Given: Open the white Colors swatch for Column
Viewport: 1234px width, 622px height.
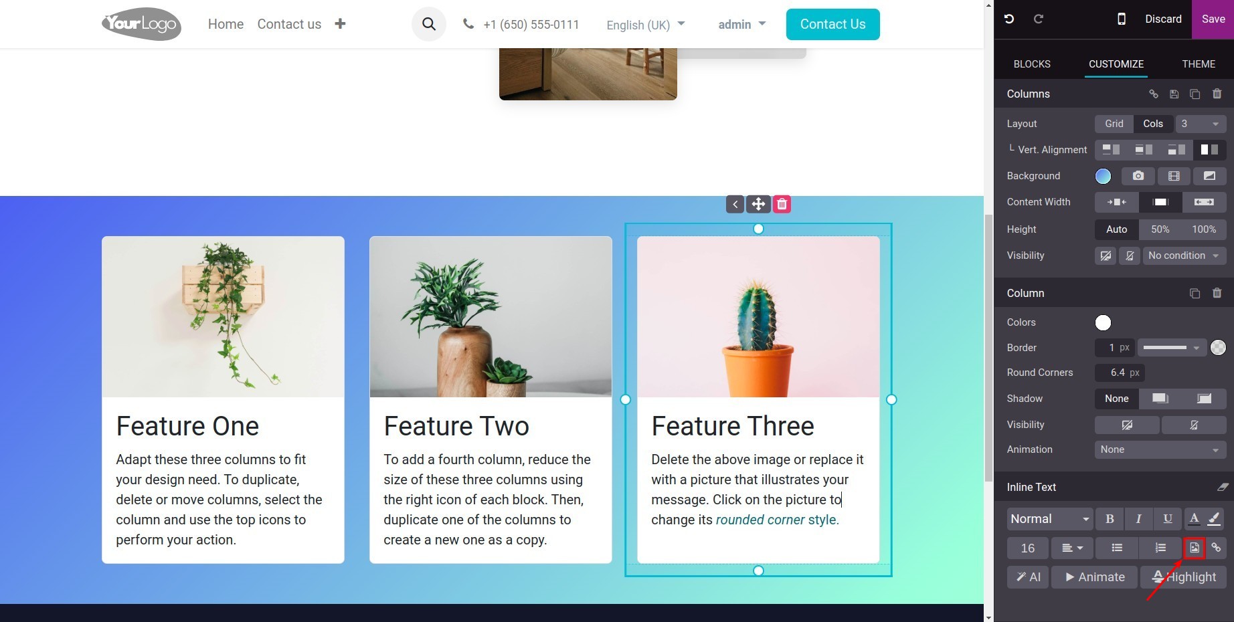Looking at the screenshot, I should [1103, 322].
